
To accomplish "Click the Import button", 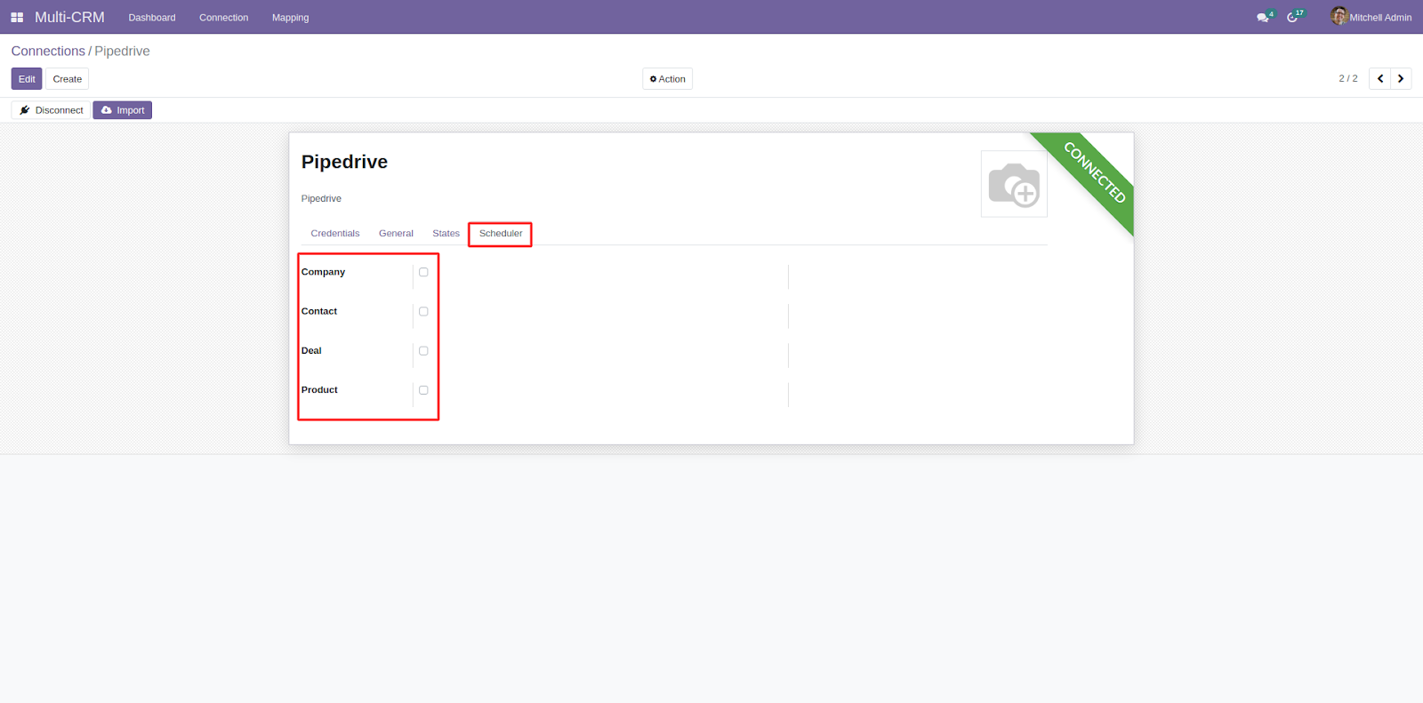I will (123, 110).
